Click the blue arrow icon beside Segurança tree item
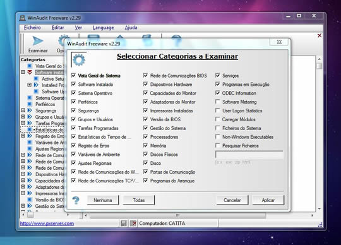 [x=30, y=111]
